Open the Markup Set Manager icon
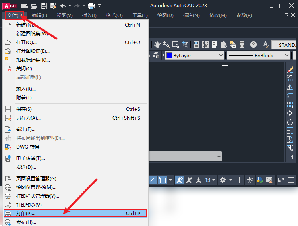Screen dimensions: 298x226 [232, 44]
